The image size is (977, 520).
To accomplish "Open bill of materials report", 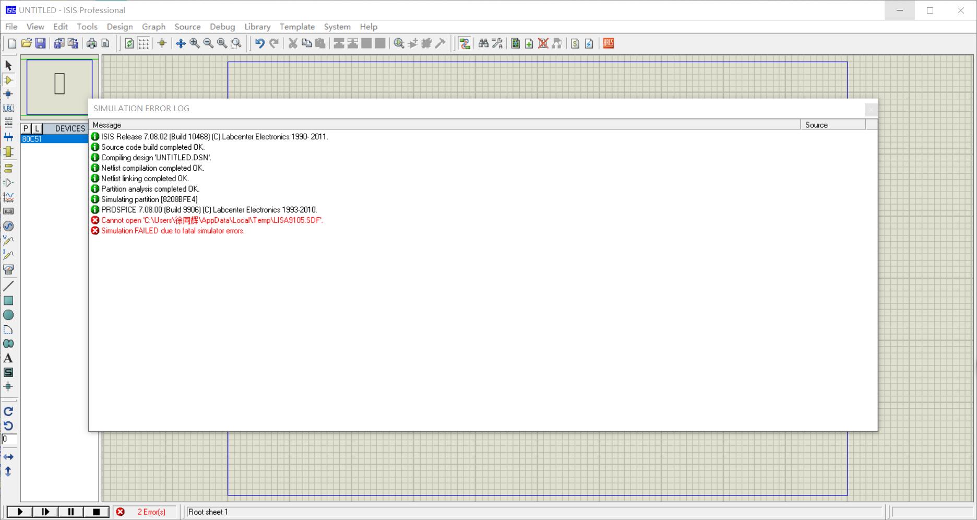I will pyautogui.click(x=575, y=43).
